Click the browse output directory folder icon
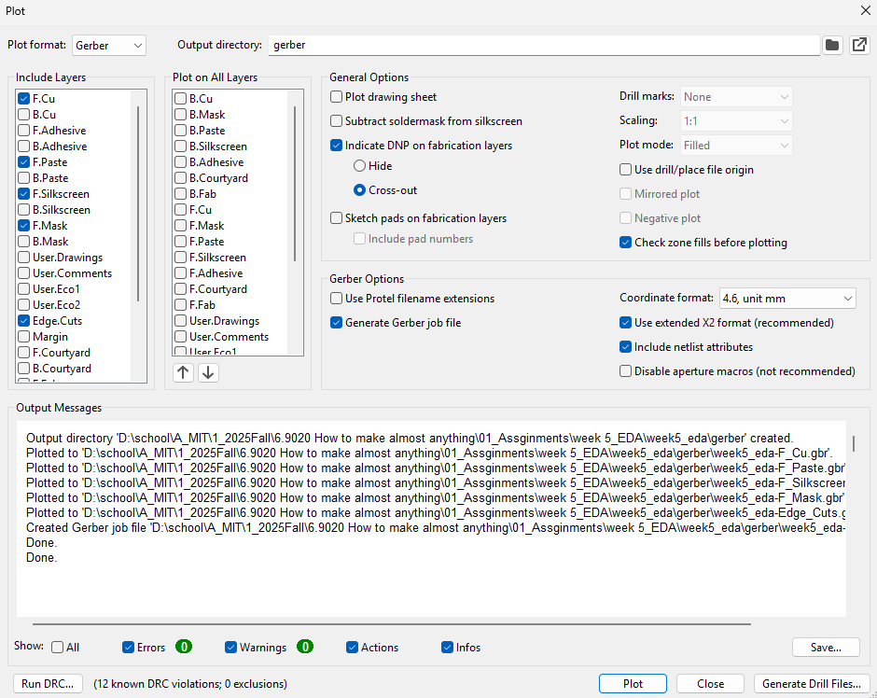 coord(832,45)
